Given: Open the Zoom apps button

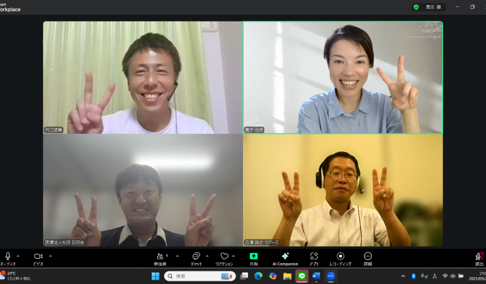Looking at the screenshot, I should tap(314, 256).
